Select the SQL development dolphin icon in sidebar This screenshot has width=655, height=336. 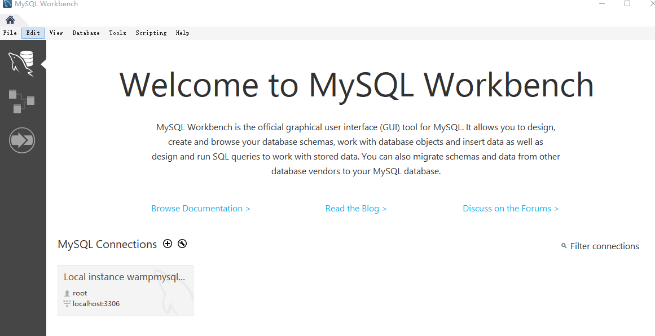[22, 62]
